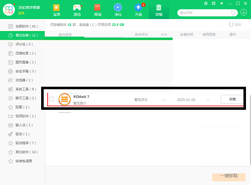Select 图形图像 (1) category

[22, 62]
